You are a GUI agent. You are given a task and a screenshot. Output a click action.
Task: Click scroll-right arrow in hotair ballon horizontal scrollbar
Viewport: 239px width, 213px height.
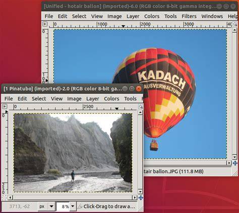[x=229, y=163]
